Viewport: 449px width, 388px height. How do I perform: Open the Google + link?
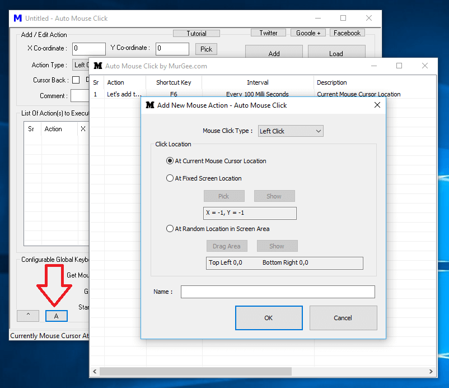point(308,33)
